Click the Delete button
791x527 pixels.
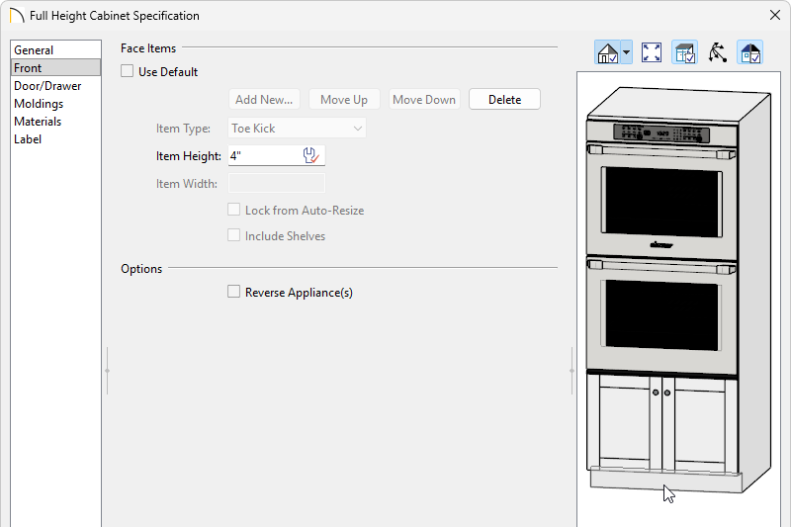504,99
